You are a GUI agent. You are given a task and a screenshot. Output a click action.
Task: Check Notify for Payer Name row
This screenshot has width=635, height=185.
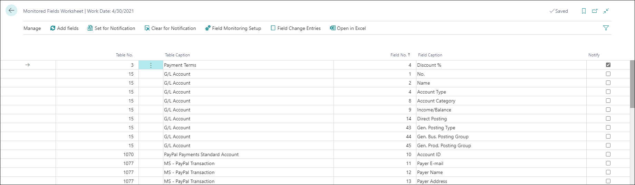tap(608, 172)
